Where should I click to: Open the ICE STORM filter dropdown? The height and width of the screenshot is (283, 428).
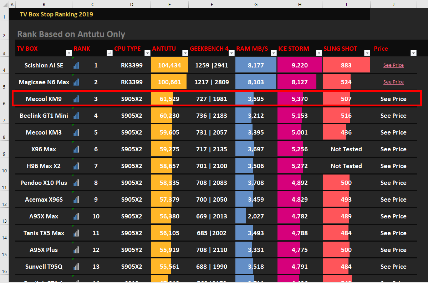coord(319,53)
